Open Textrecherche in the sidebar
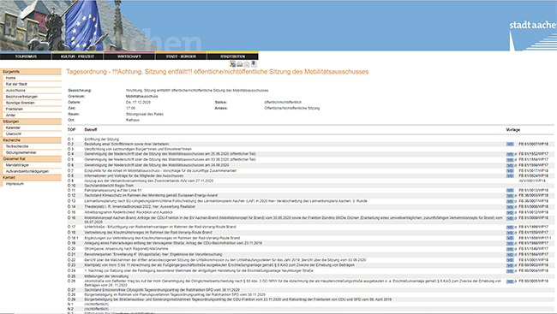Image resolution: width=557 pixels, height=314 pixels. pos(17,146)
